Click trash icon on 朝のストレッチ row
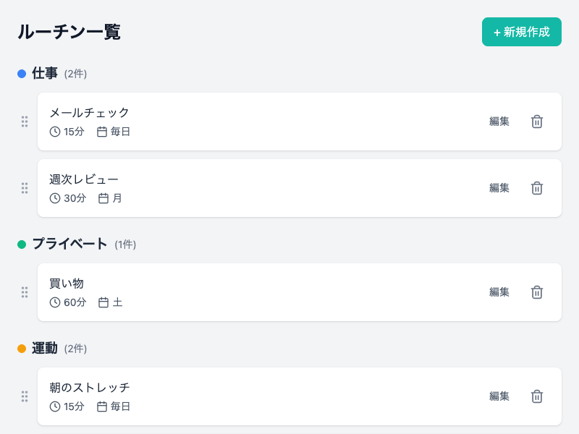The width and height of the screenshot is (579, 434). pos(537,396)
